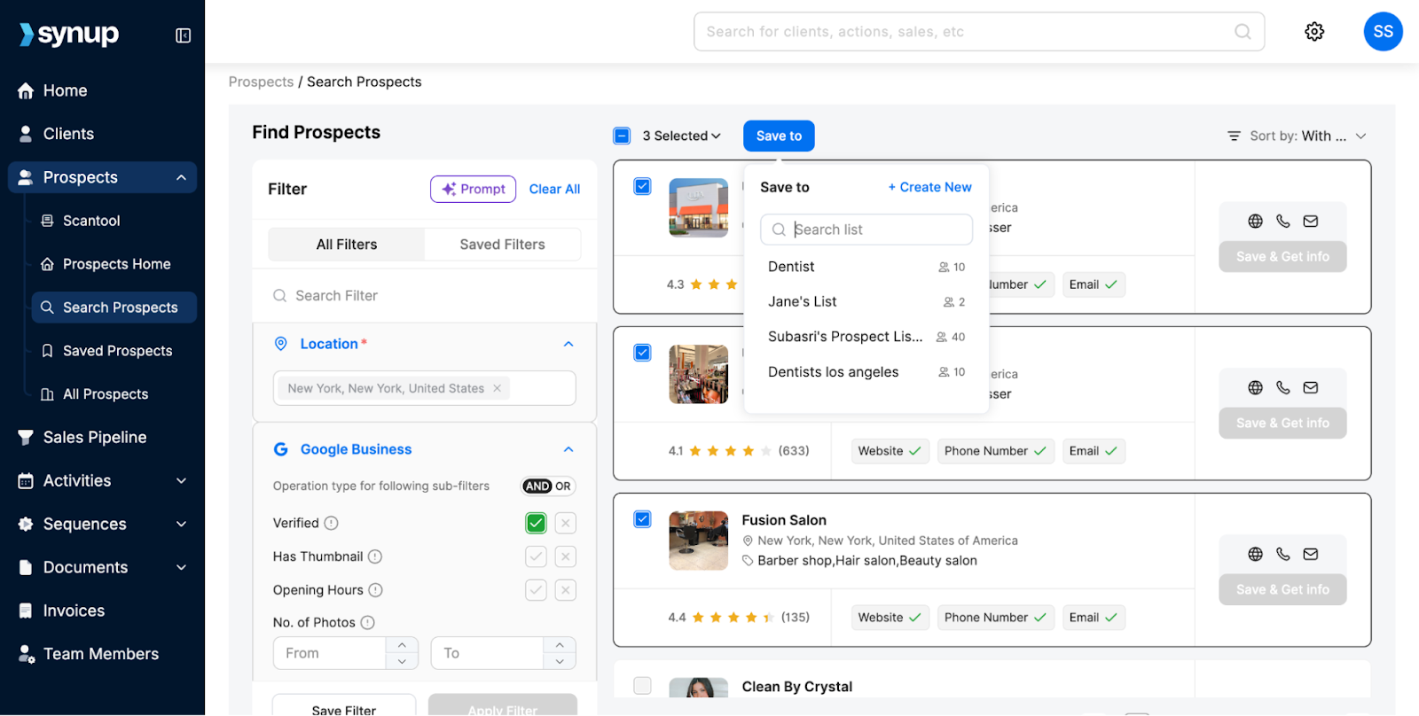Toggle the Verified exclude X box
1419x716 pixels.
pyautogui.click(x=566, y=523)
